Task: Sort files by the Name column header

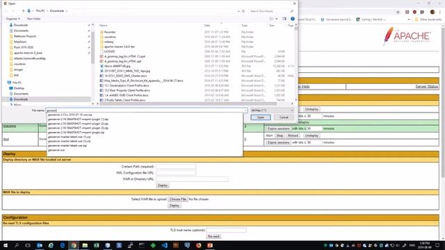Action: [104, 26]
